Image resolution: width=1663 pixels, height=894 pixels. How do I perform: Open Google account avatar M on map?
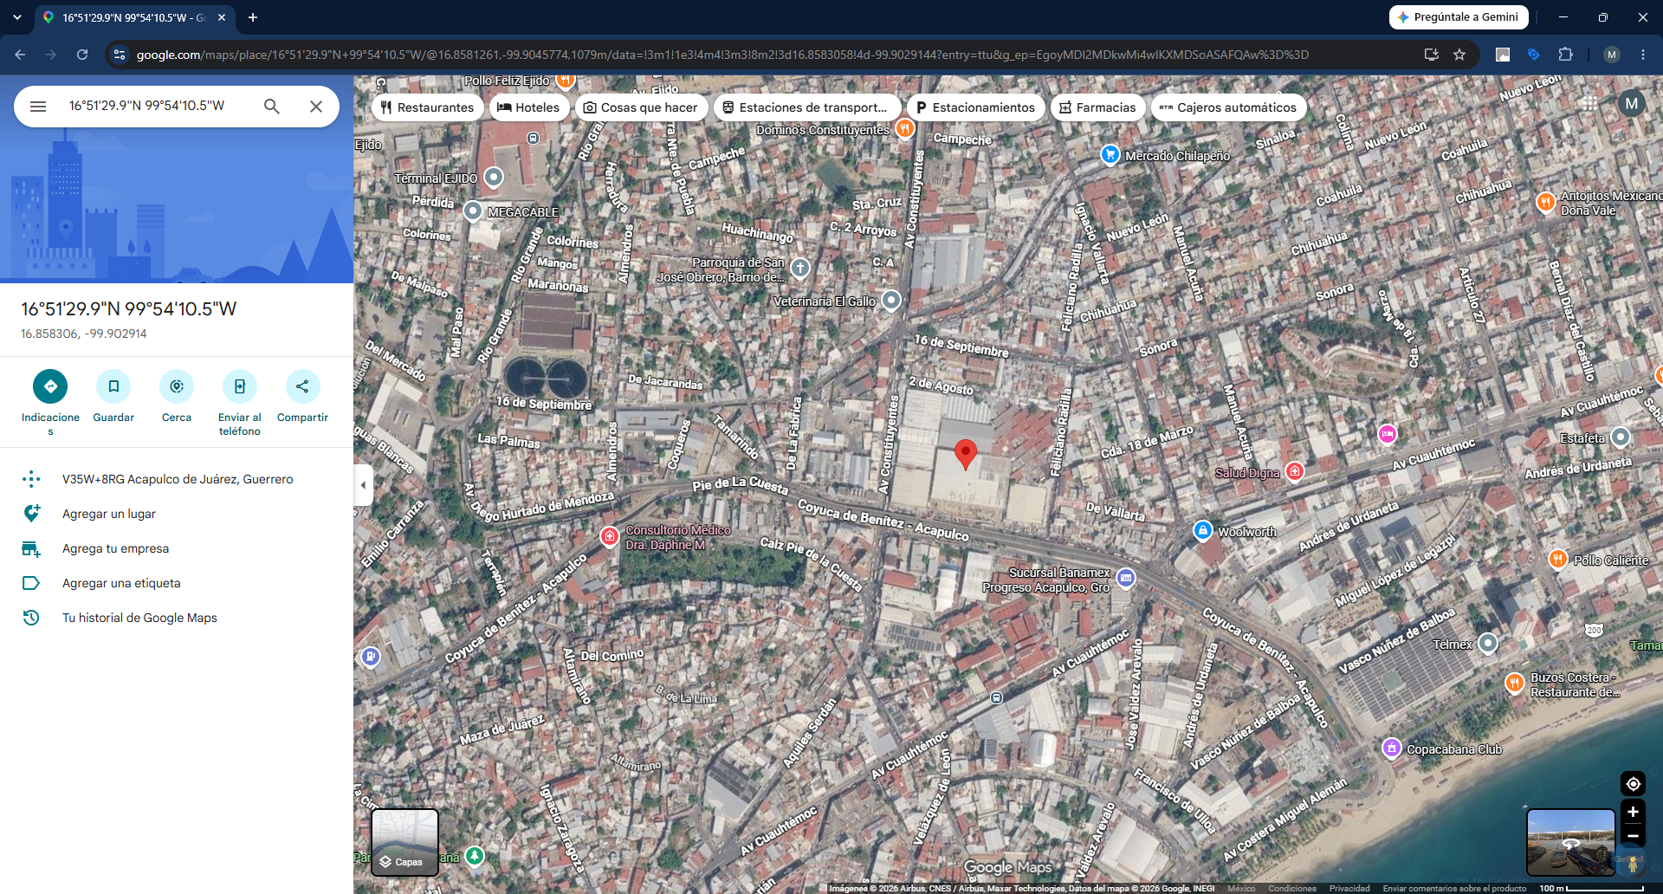1632,104
